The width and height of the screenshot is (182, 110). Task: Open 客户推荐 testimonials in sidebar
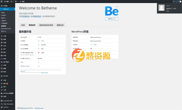point(8,62)
